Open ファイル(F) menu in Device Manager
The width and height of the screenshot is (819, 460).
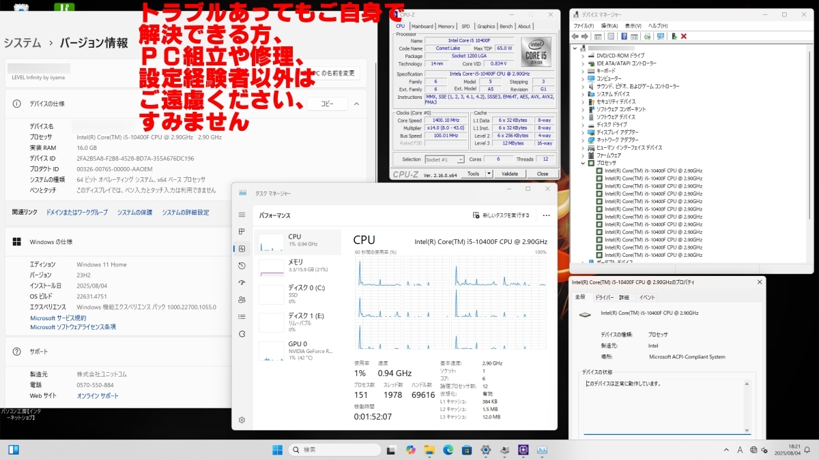[x=582, y=26]
